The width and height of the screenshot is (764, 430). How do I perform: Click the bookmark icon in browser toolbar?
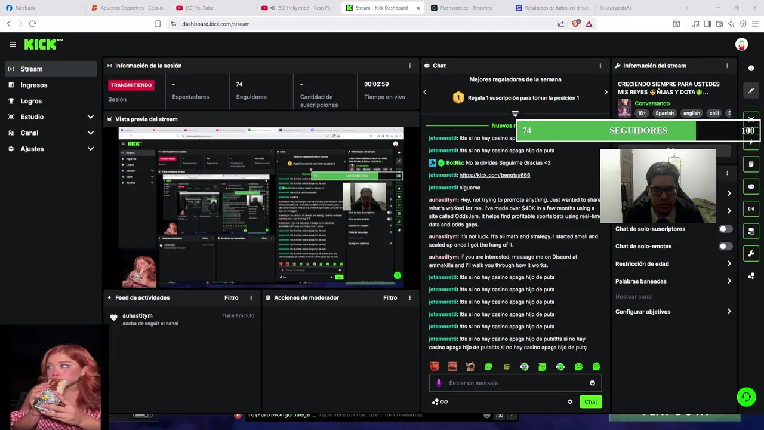point(158,24)
